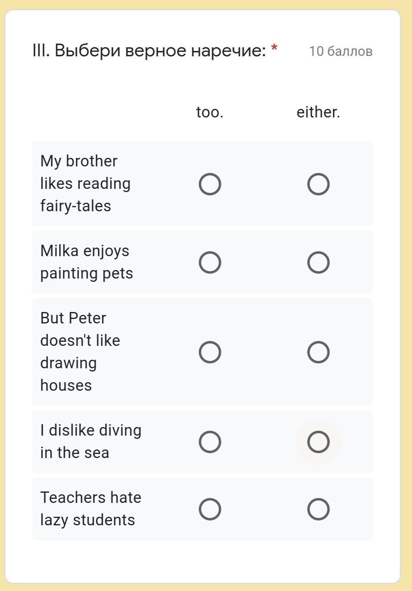Image resolution: width=412 pixels, height=591 pixels.
Task: Choose "too." for Milka enjoys painting pets
Action: click(x=210, y=262)
